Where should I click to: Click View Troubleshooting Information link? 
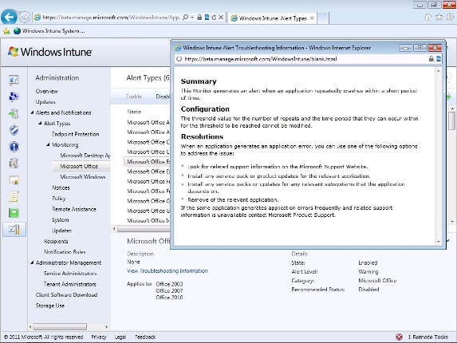point(167,270)
